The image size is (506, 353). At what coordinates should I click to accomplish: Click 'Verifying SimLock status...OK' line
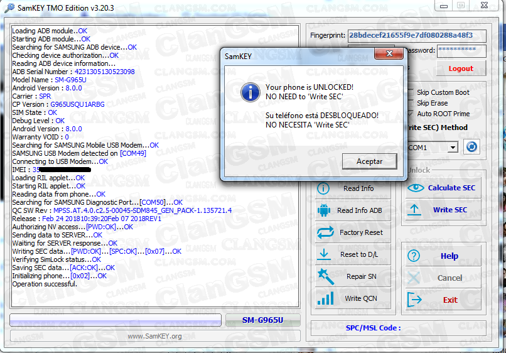57,259
